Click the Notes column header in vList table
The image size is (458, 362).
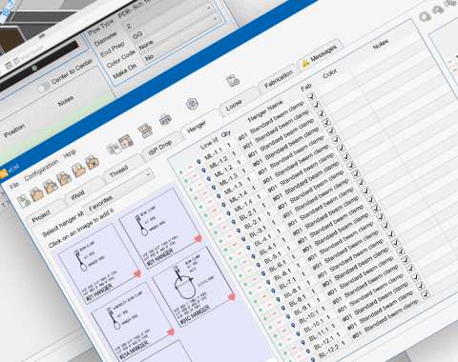[381, 45]
